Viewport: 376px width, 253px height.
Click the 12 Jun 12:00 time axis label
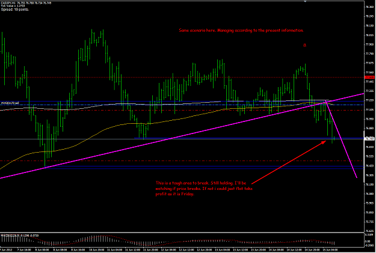pyautogui.click(x=187, y=250)
